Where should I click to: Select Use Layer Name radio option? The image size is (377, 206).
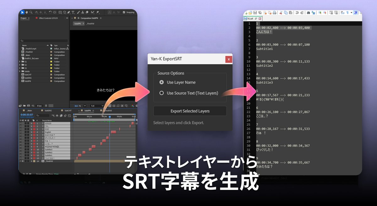coord(161,82)
